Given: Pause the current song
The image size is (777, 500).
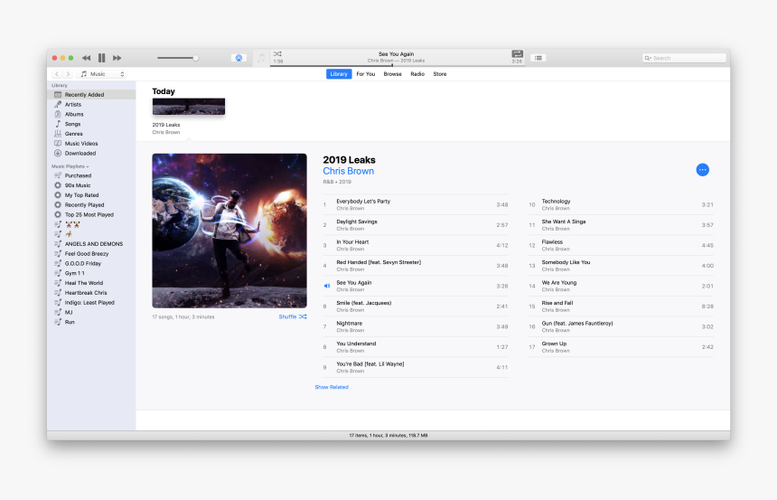Looking at the screenshot, I should [101, 58].
